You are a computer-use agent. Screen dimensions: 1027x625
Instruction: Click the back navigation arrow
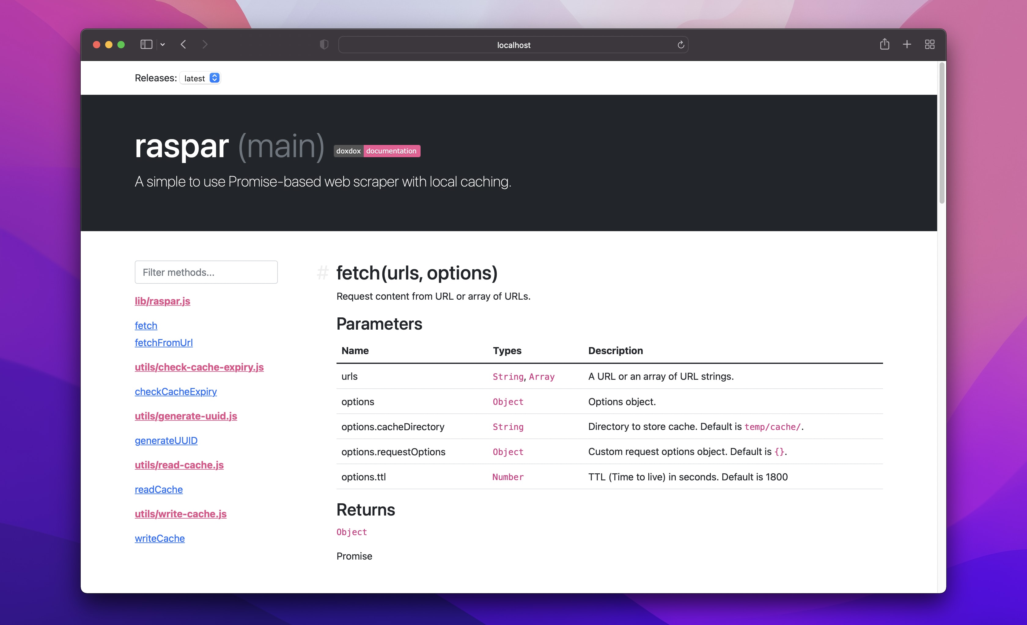pos(183,44)
